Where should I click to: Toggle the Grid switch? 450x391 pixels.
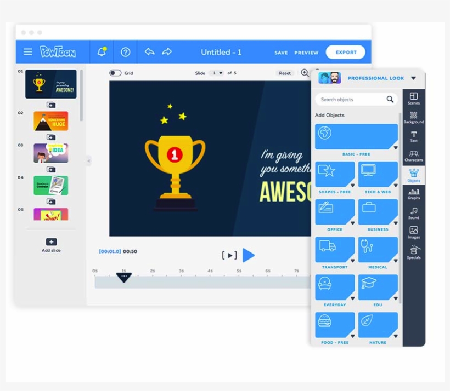(115, 73)
